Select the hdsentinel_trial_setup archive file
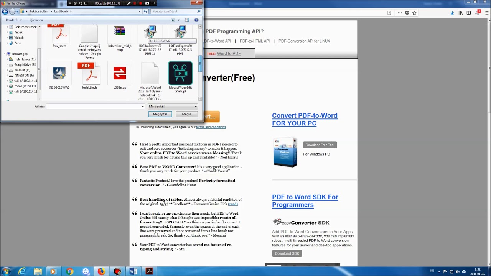 tap(120, 38)
